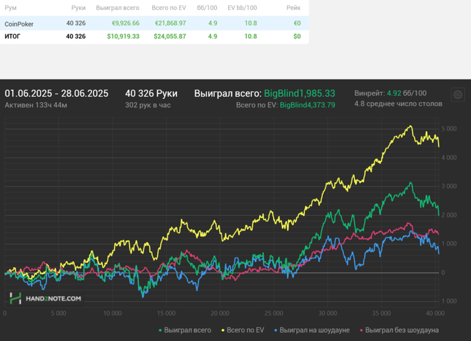Image resolution: width=471 pixels, height=341 pixels.
Task: Click the 'Винрейт: 4.92 бб/100' stat
Action: click(390, 93)
